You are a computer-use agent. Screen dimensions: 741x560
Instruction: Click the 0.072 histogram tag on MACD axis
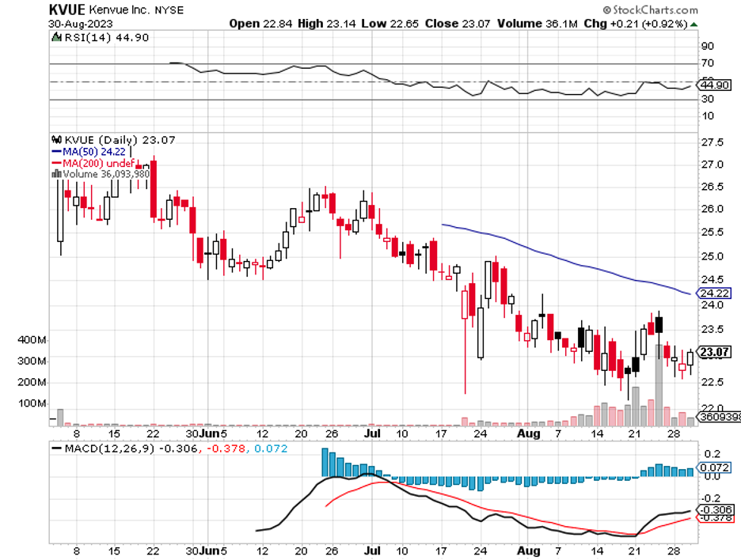pos(716,468)
